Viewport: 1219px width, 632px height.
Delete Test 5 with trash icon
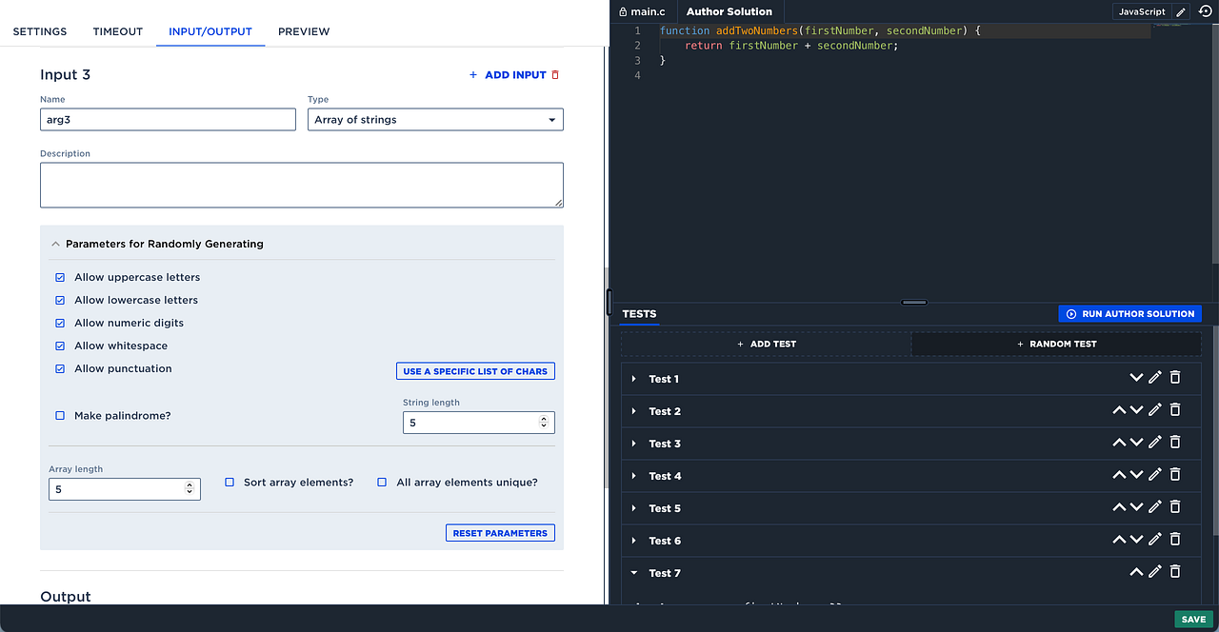click(x=1175, y=507)
